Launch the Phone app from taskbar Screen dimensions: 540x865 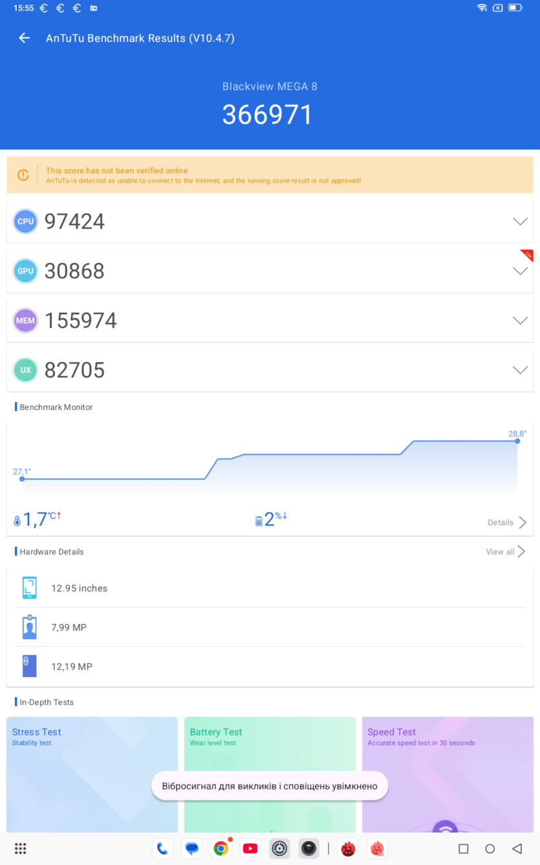pos(162,848)
